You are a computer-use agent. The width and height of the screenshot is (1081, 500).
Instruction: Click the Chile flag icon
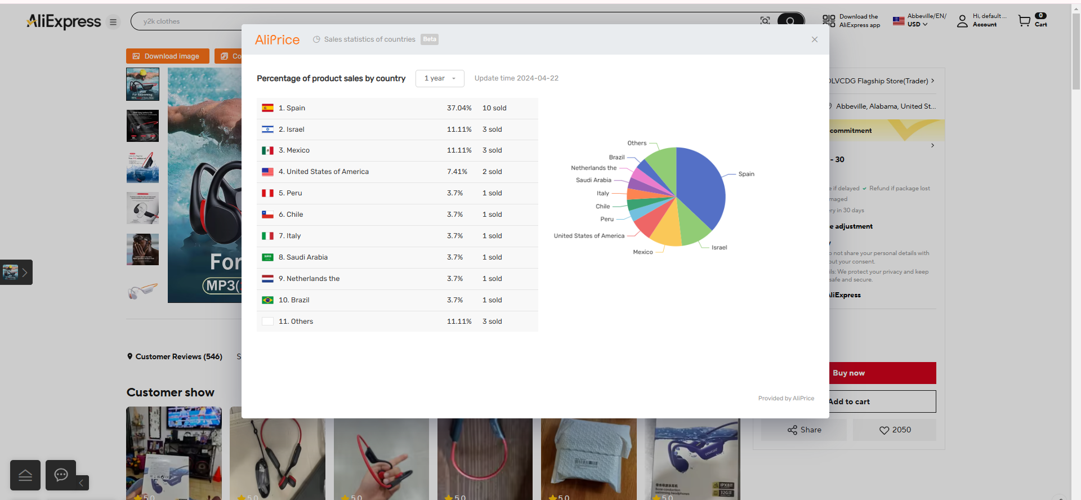point(267,215)
